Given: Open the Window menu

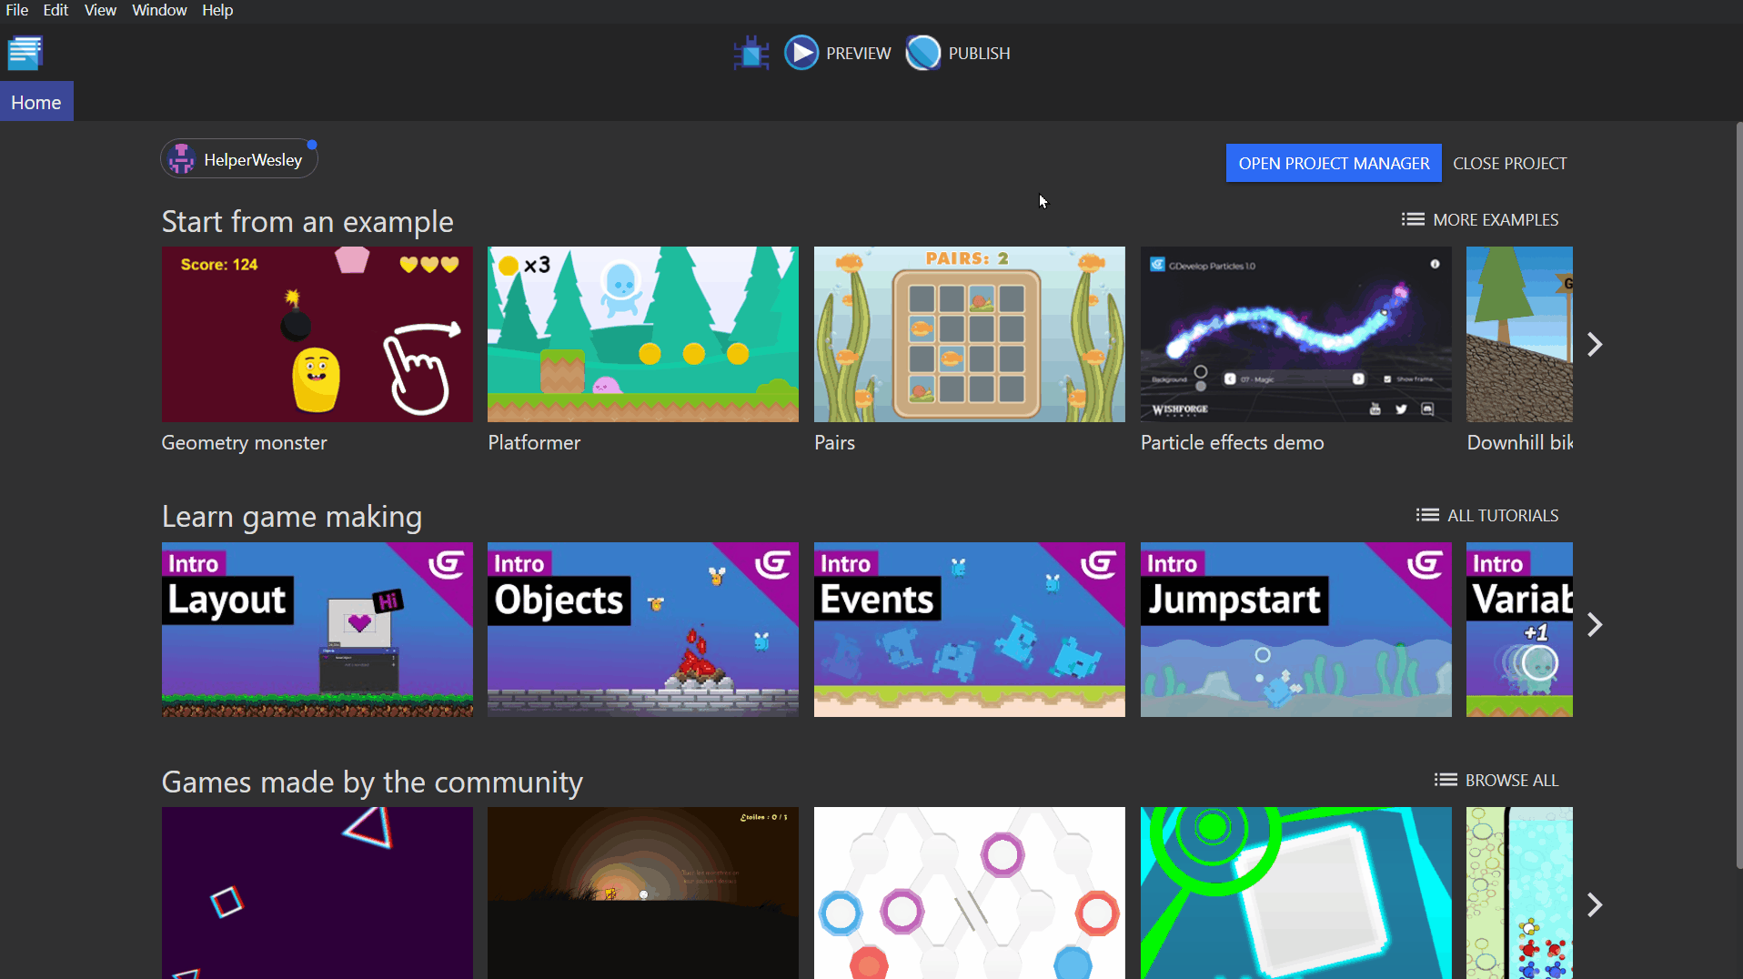Looking at the screenshot, I should [x=159, y=10].
